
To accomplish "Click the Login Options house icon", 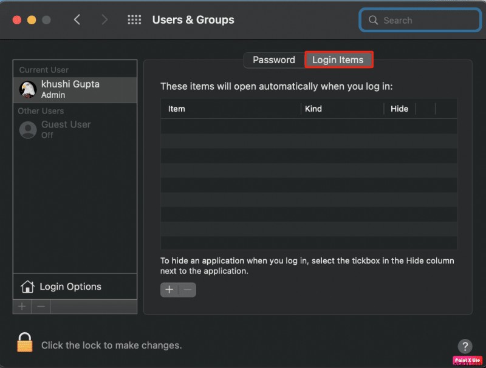I will tap(27, 287).
